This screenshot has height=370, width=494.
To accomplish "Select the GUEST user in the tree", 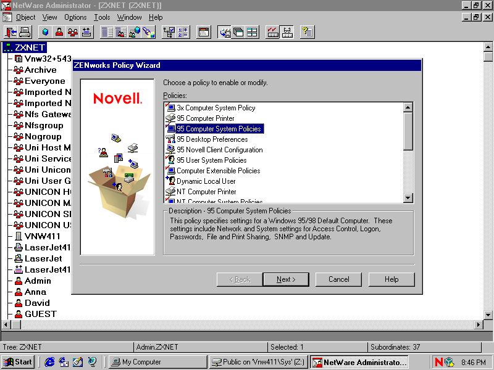I will click(41, 314).
